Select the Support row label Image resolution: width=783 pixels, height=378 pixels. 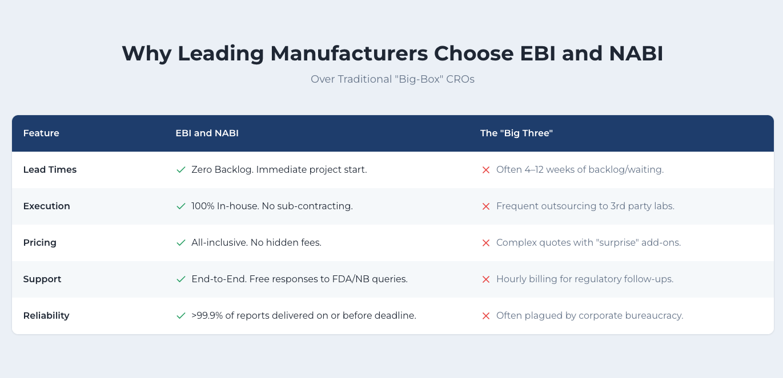click(42, 279)
